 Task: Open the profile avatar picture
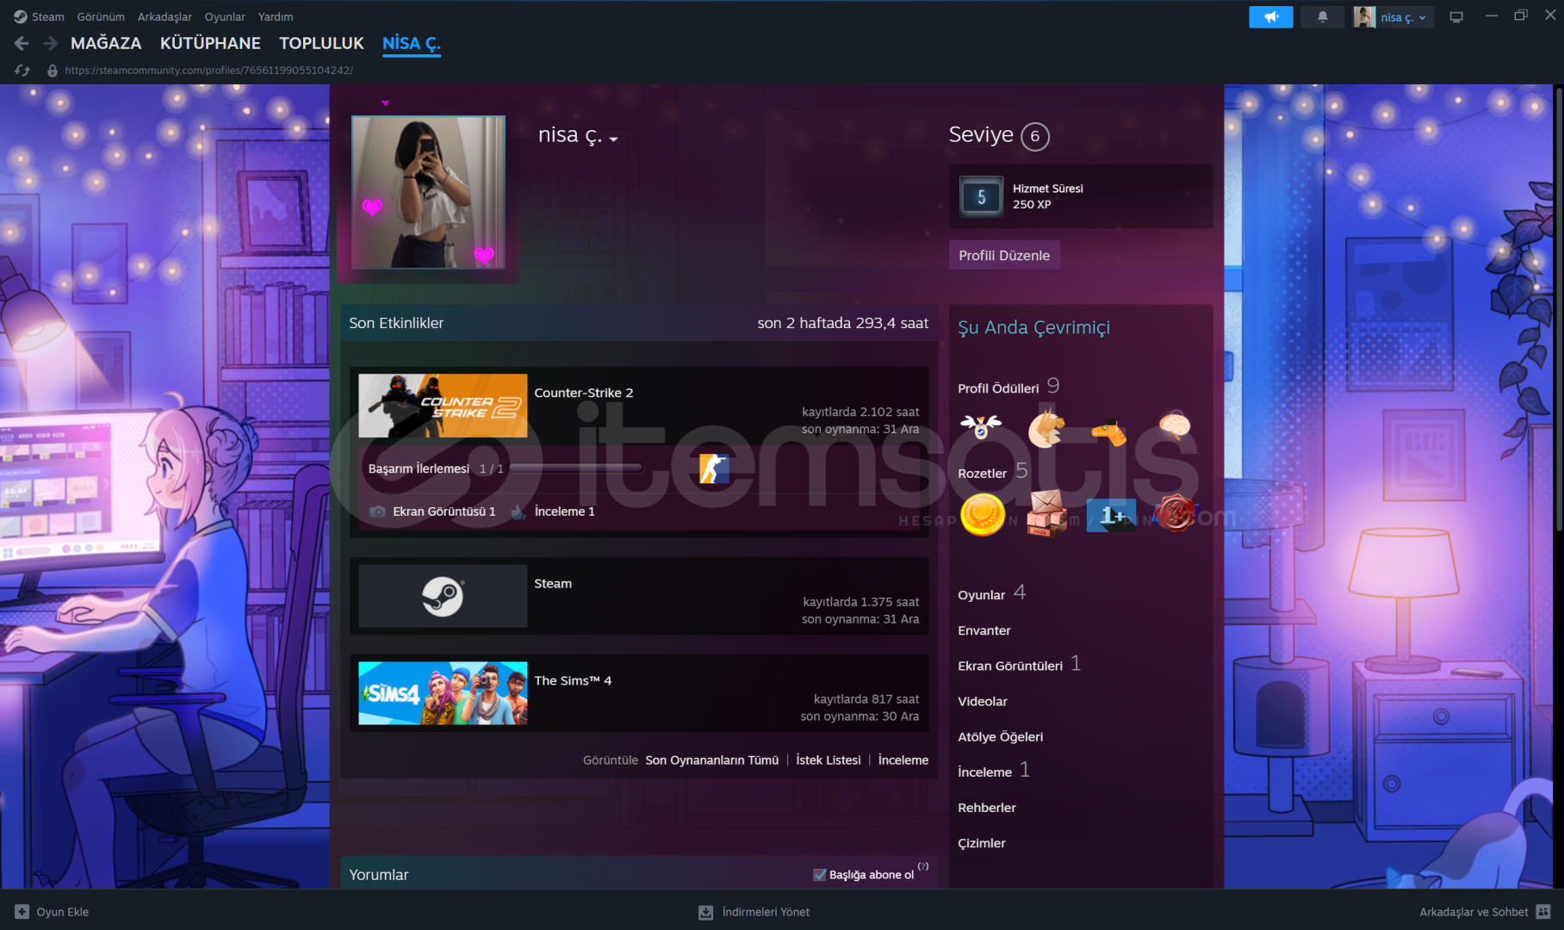point(428,192)
